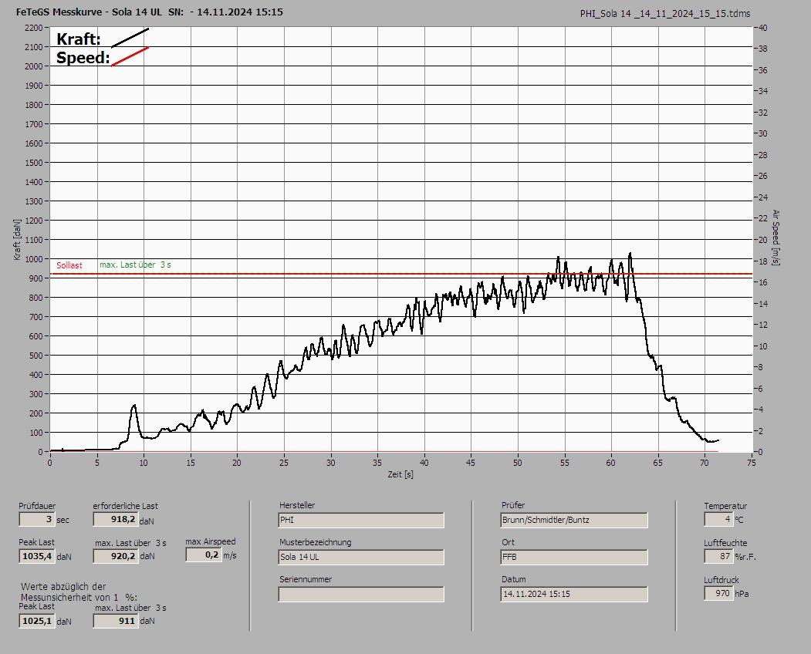Click the black Kraft legend line sample
The height and width of the screenshot is (654, 811).
coord(130,38)
